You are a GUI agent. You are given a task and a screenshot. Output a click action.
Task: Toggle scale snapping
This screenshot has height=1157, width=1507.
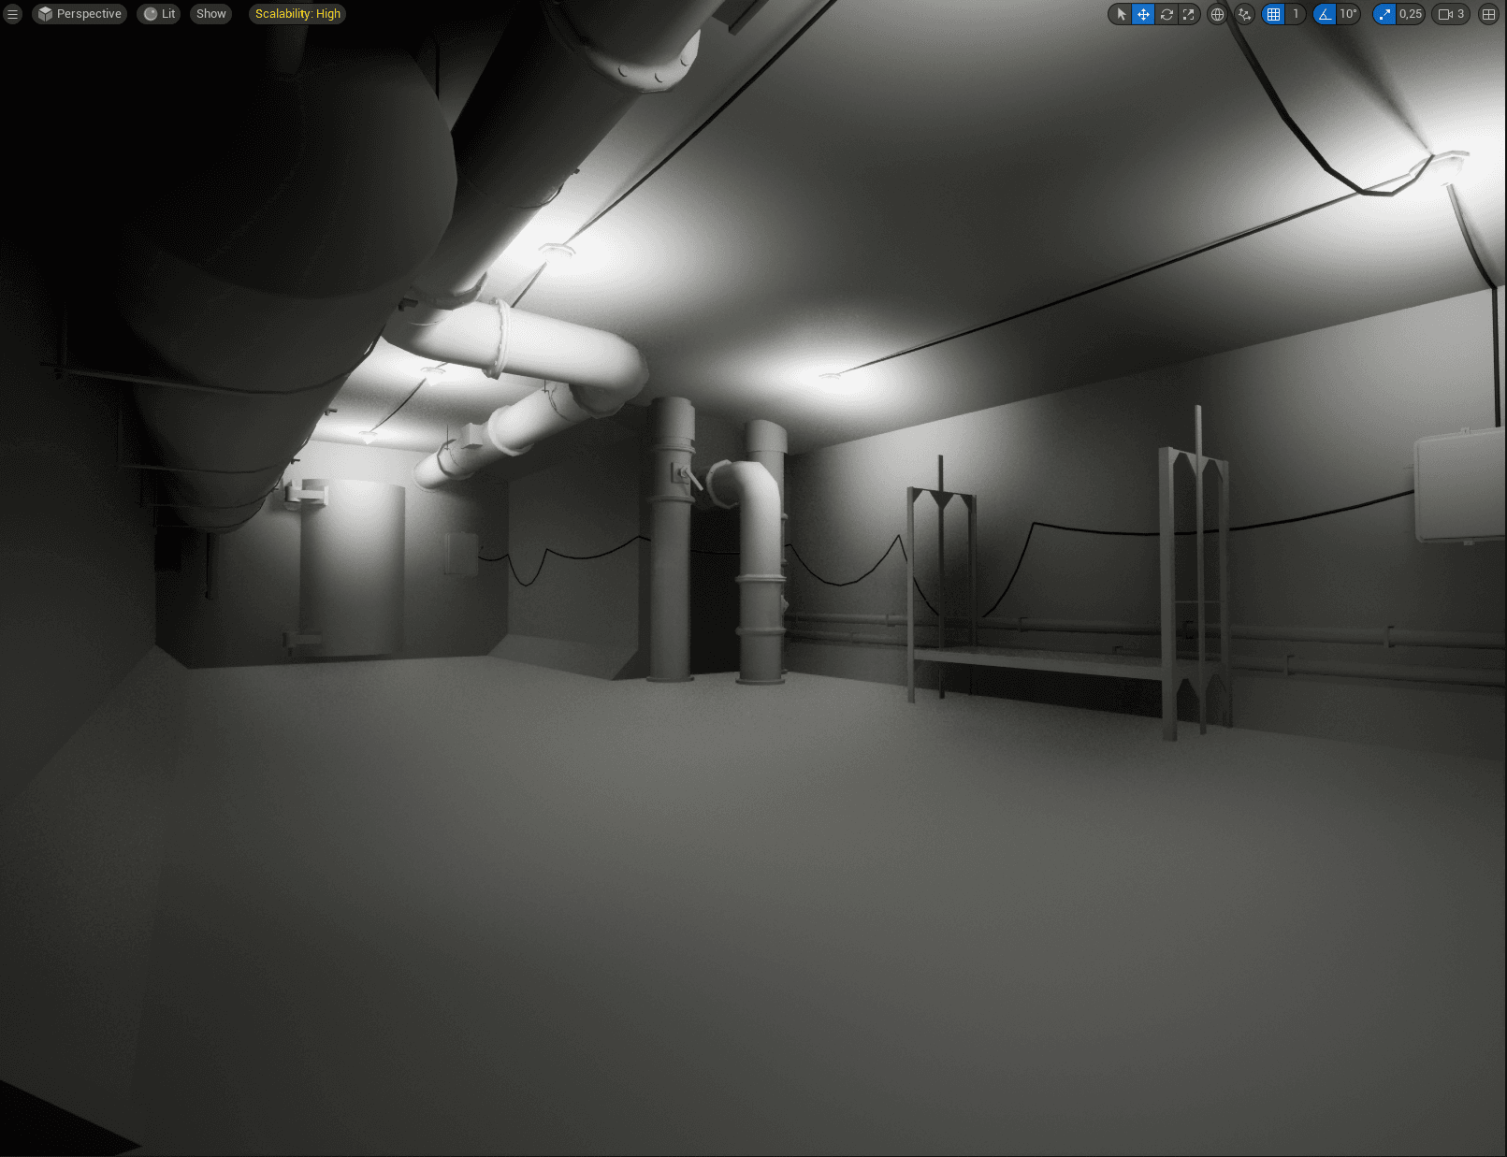tap(1384, 14)
